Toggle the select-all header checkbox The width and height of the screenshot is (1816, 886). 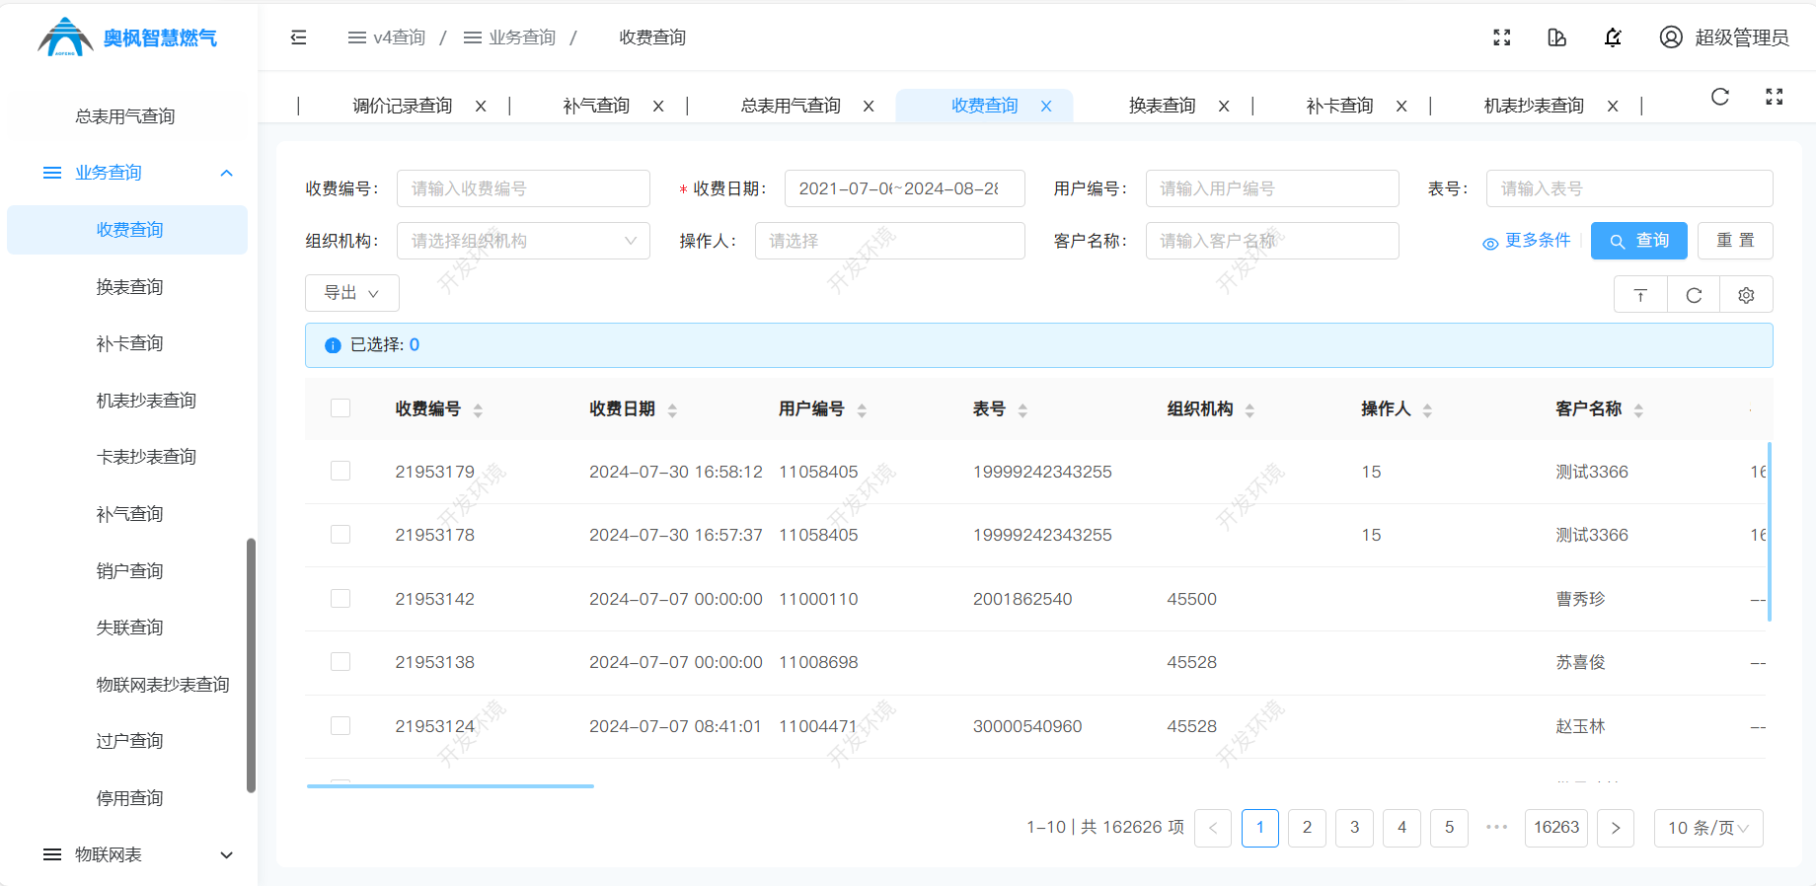click(x=340, y=408)
